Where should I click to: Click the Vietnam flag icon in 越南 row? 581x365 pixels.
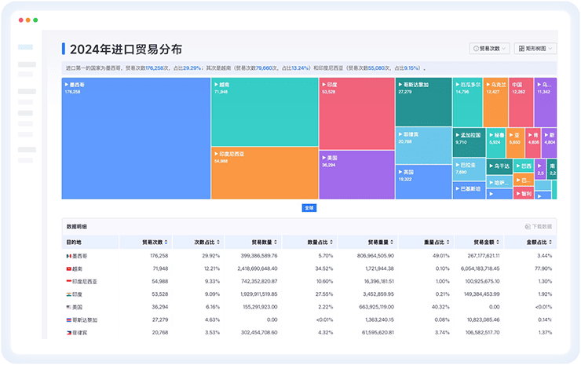(68, 268)
